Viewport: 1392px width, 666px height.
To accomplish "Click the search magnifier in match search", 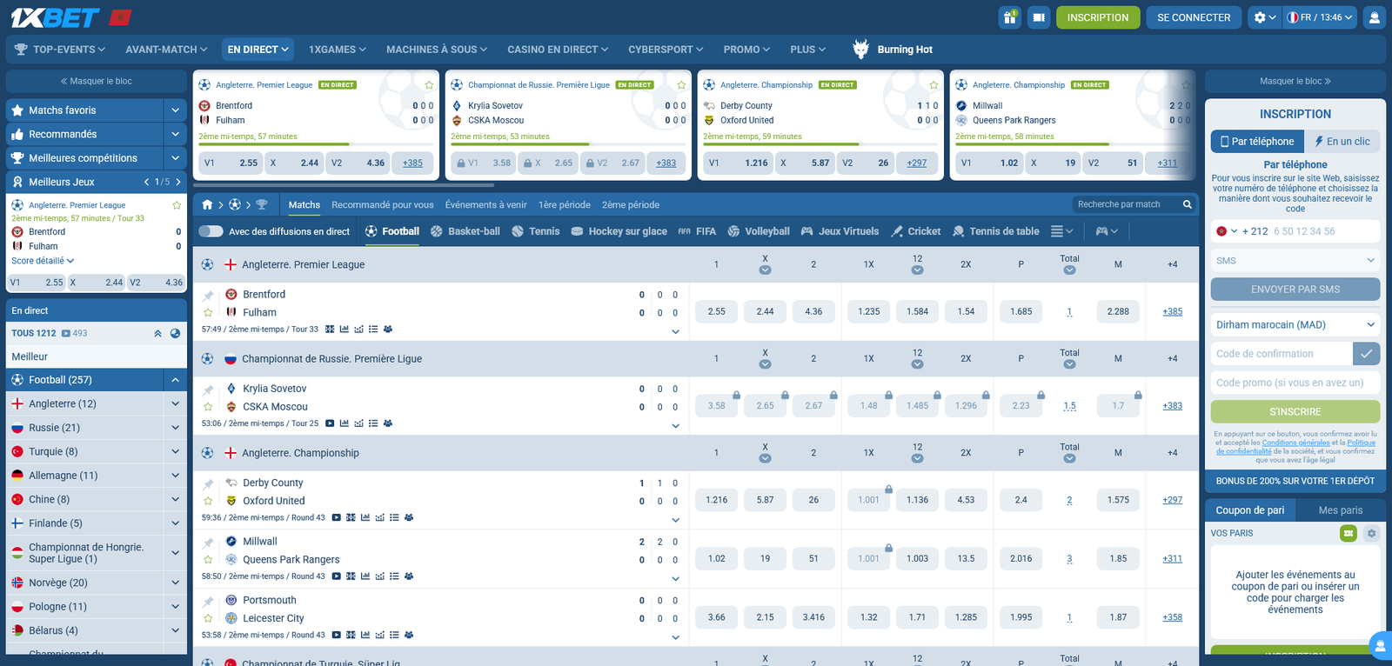I will coord(1187,204).
